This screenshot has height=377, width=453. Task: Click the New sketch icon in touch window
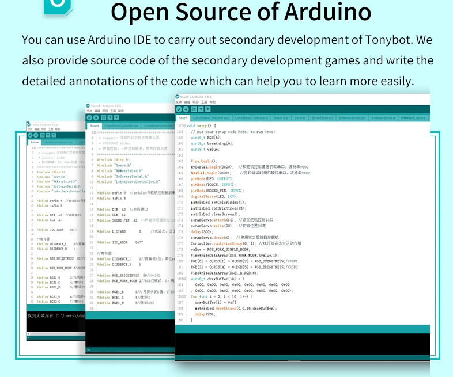pyautogui.click(x=193, y=109)
